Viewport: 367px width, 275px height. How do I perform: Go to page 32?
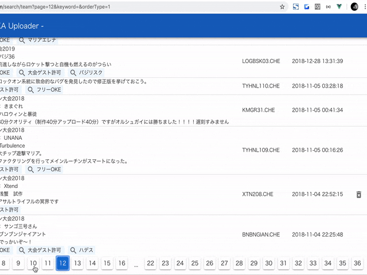point(298,264)
